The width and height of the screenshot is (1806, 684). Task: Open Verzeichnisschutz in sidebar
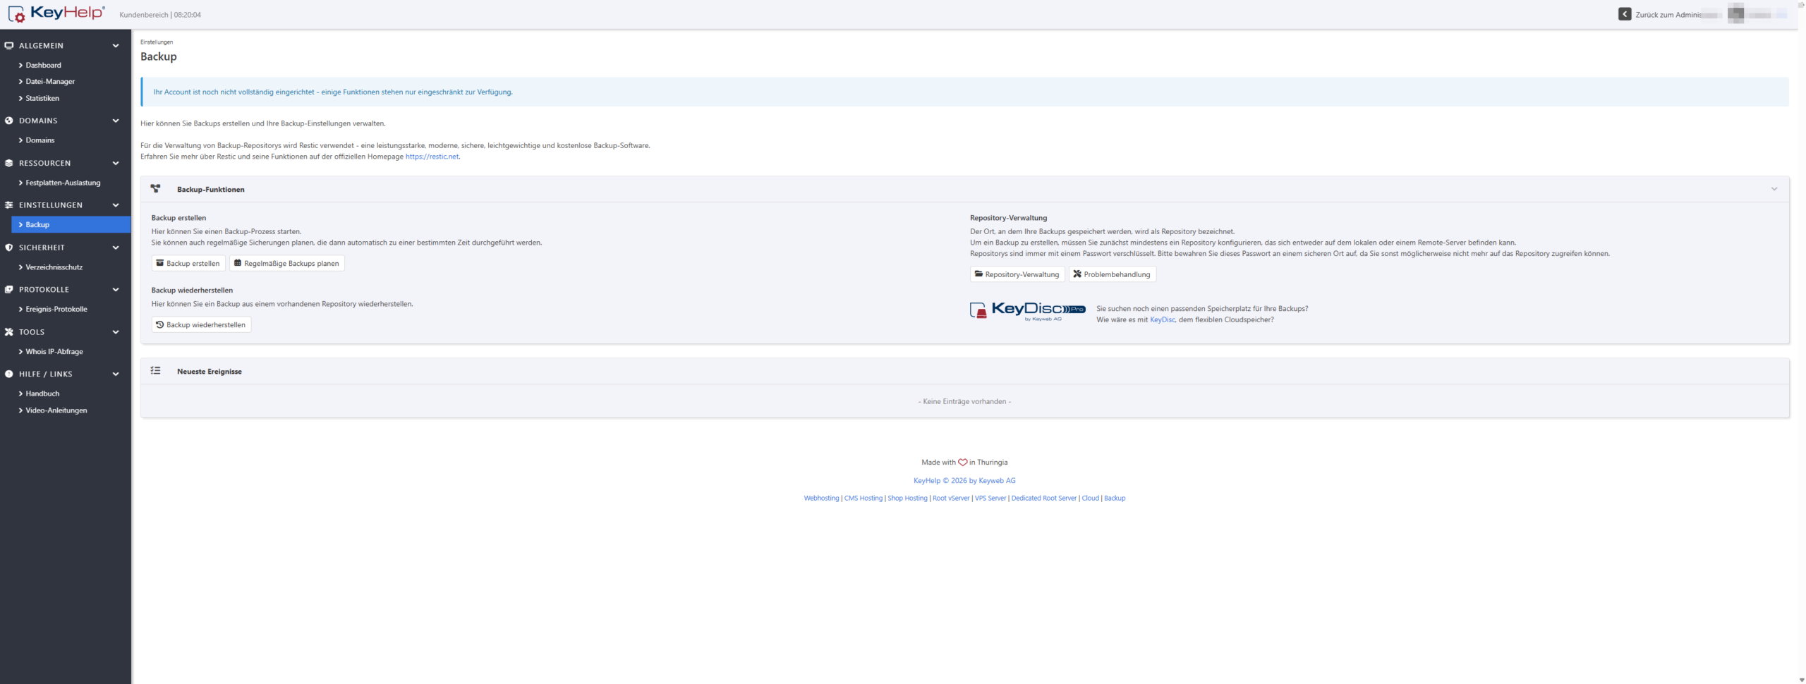pyautogui.click(x=54, y=267)
